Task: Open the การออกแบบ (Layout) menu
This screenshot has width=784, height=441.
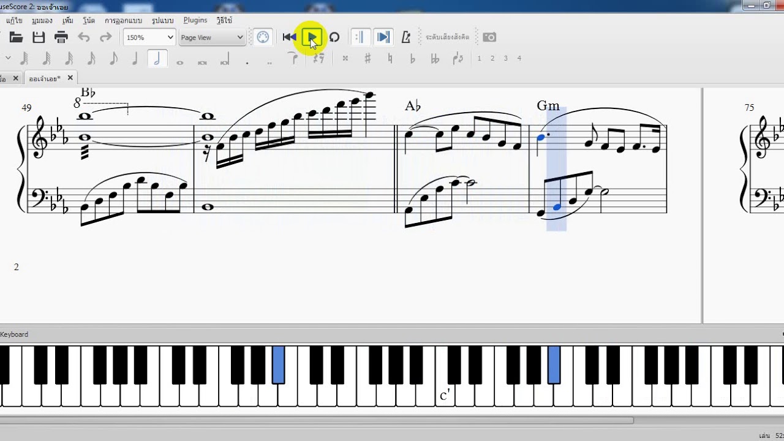Action: click(123, 20)
